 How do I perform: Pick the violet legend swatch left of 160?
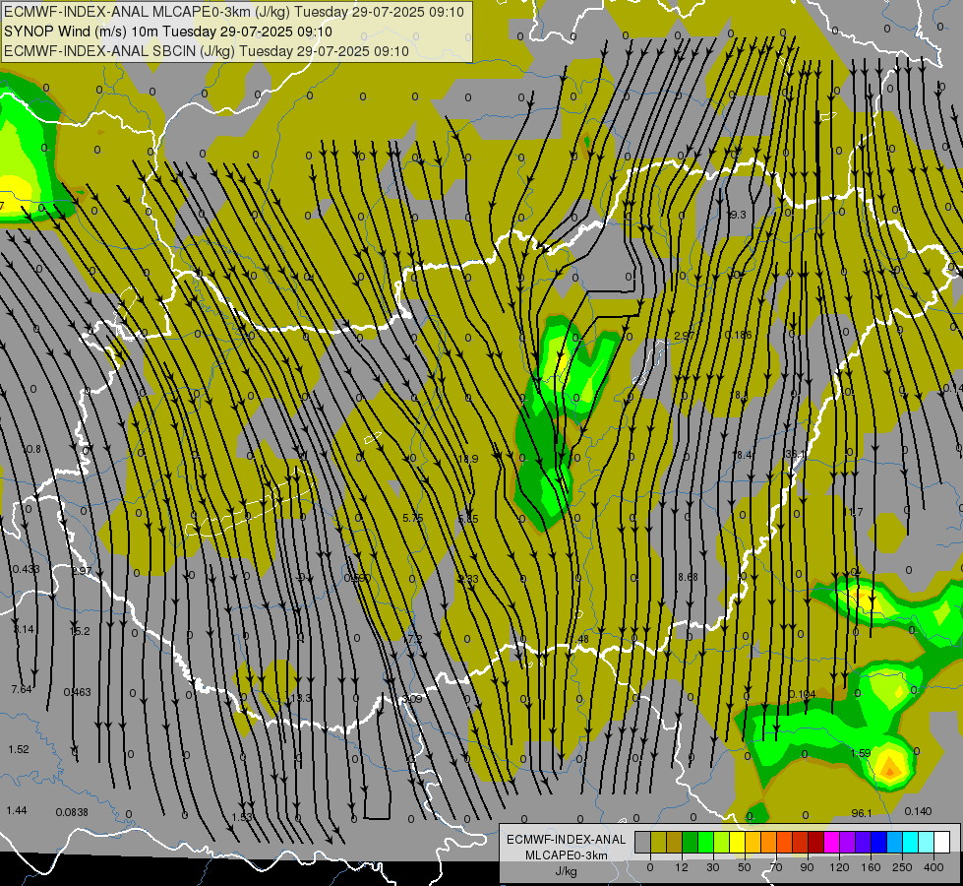pos(864,842)
